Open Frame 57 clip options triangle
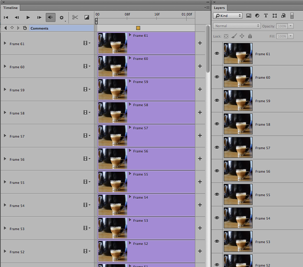The height and width of the screenshot is (267, 303). click(130, 128)
